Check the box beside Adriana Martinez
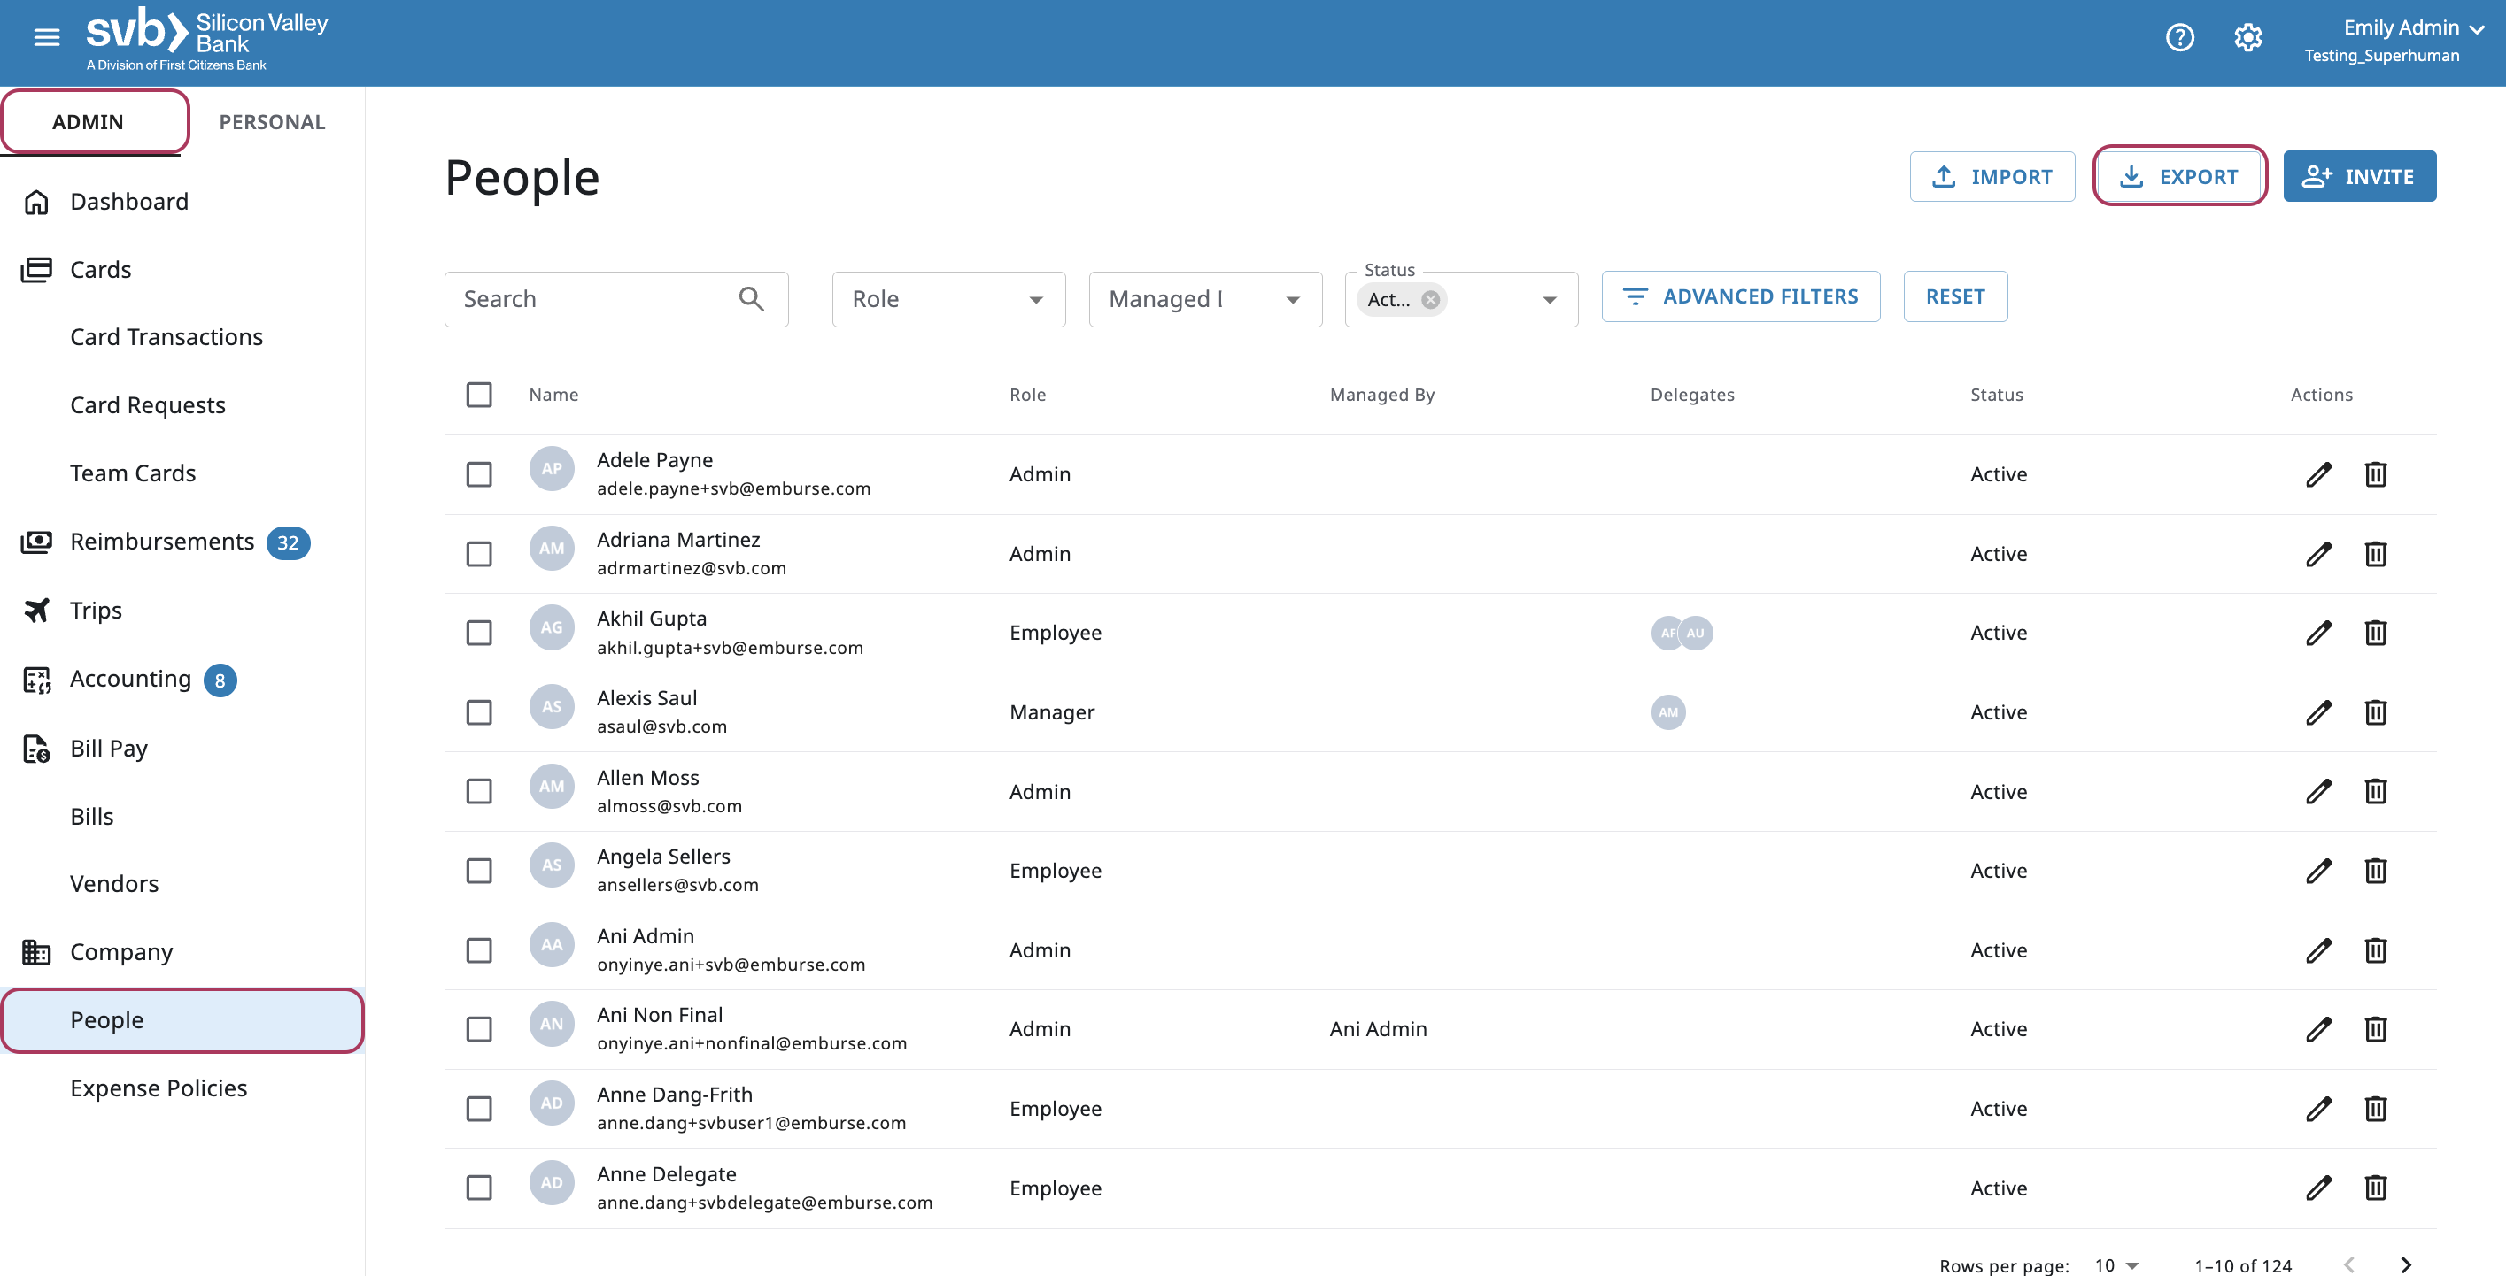2506x1276 pixels. 479,554
